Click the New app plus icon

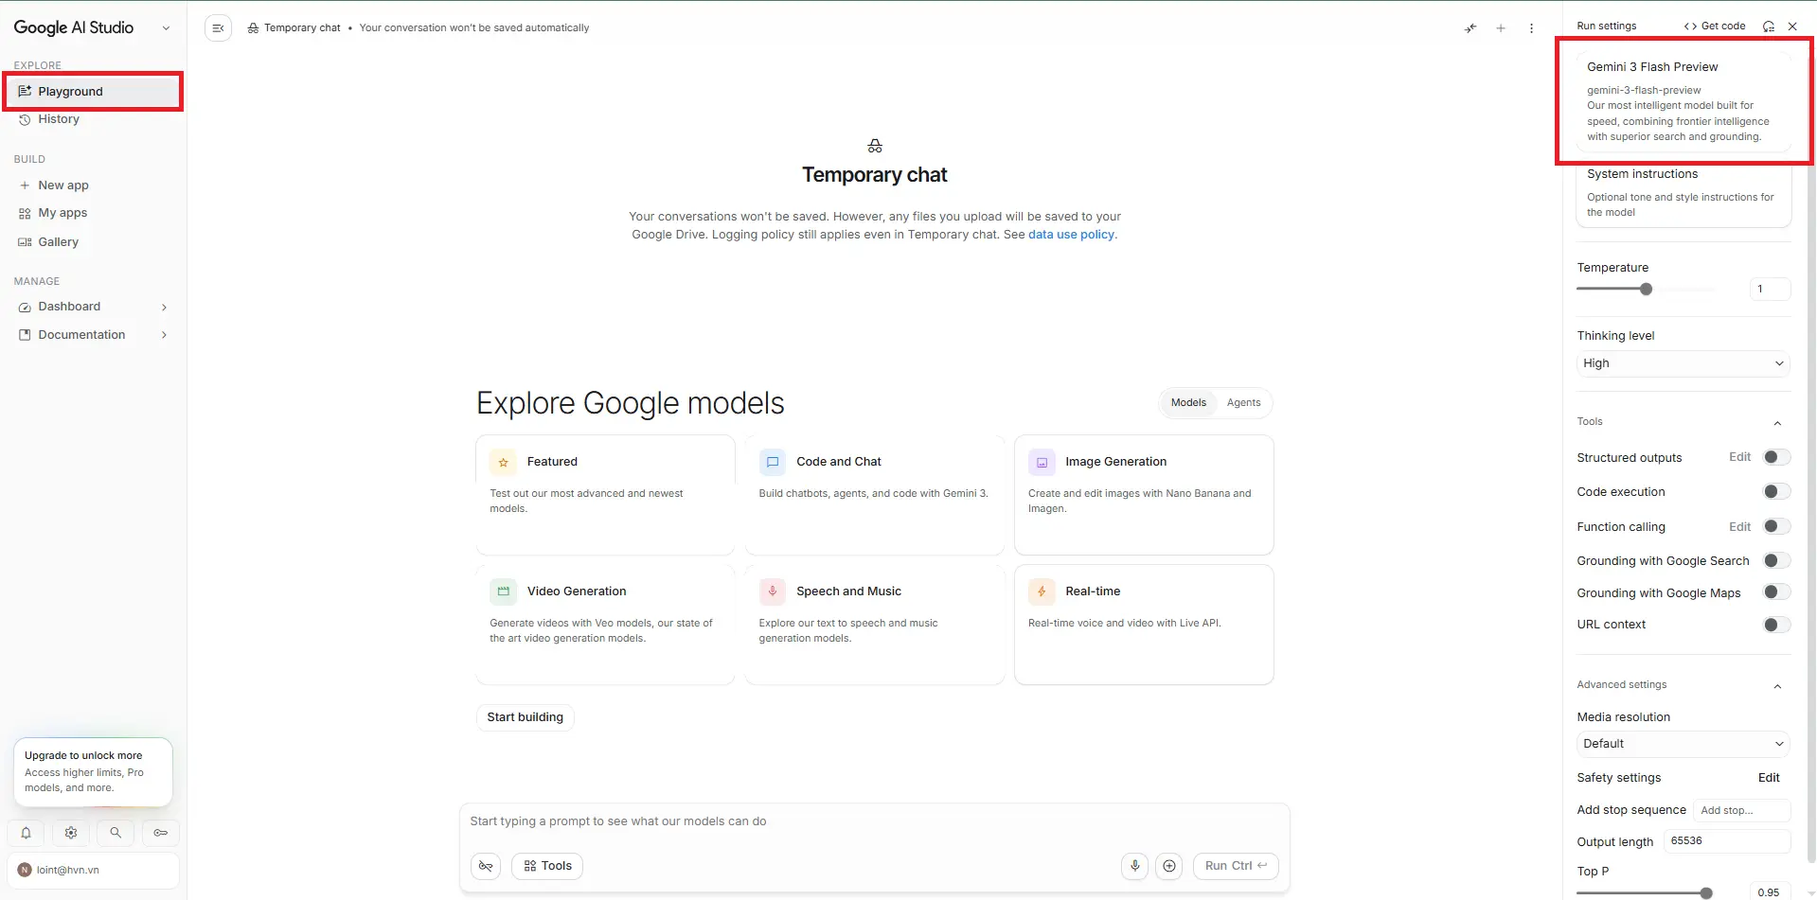pos(25,185)
